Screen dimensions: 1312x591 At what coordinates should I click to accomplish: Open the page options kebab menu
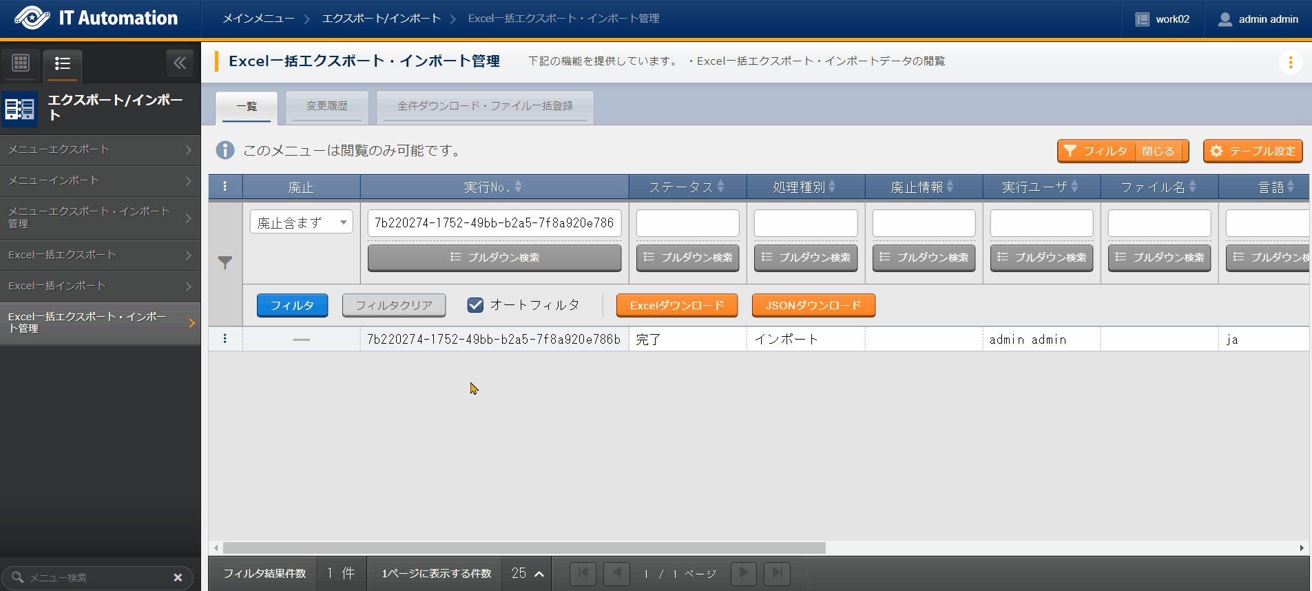[x=1290, y=63]
